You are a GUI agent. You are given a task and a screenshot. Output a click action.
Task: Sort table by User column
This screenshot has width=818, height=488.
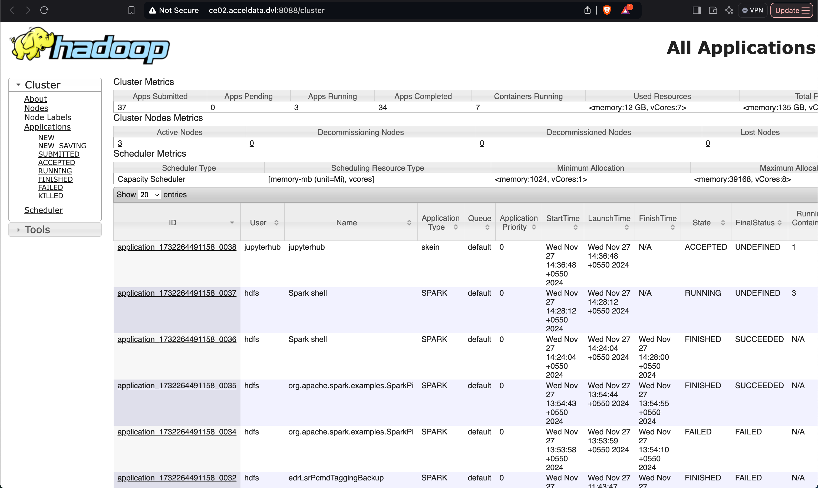point(262,223)
